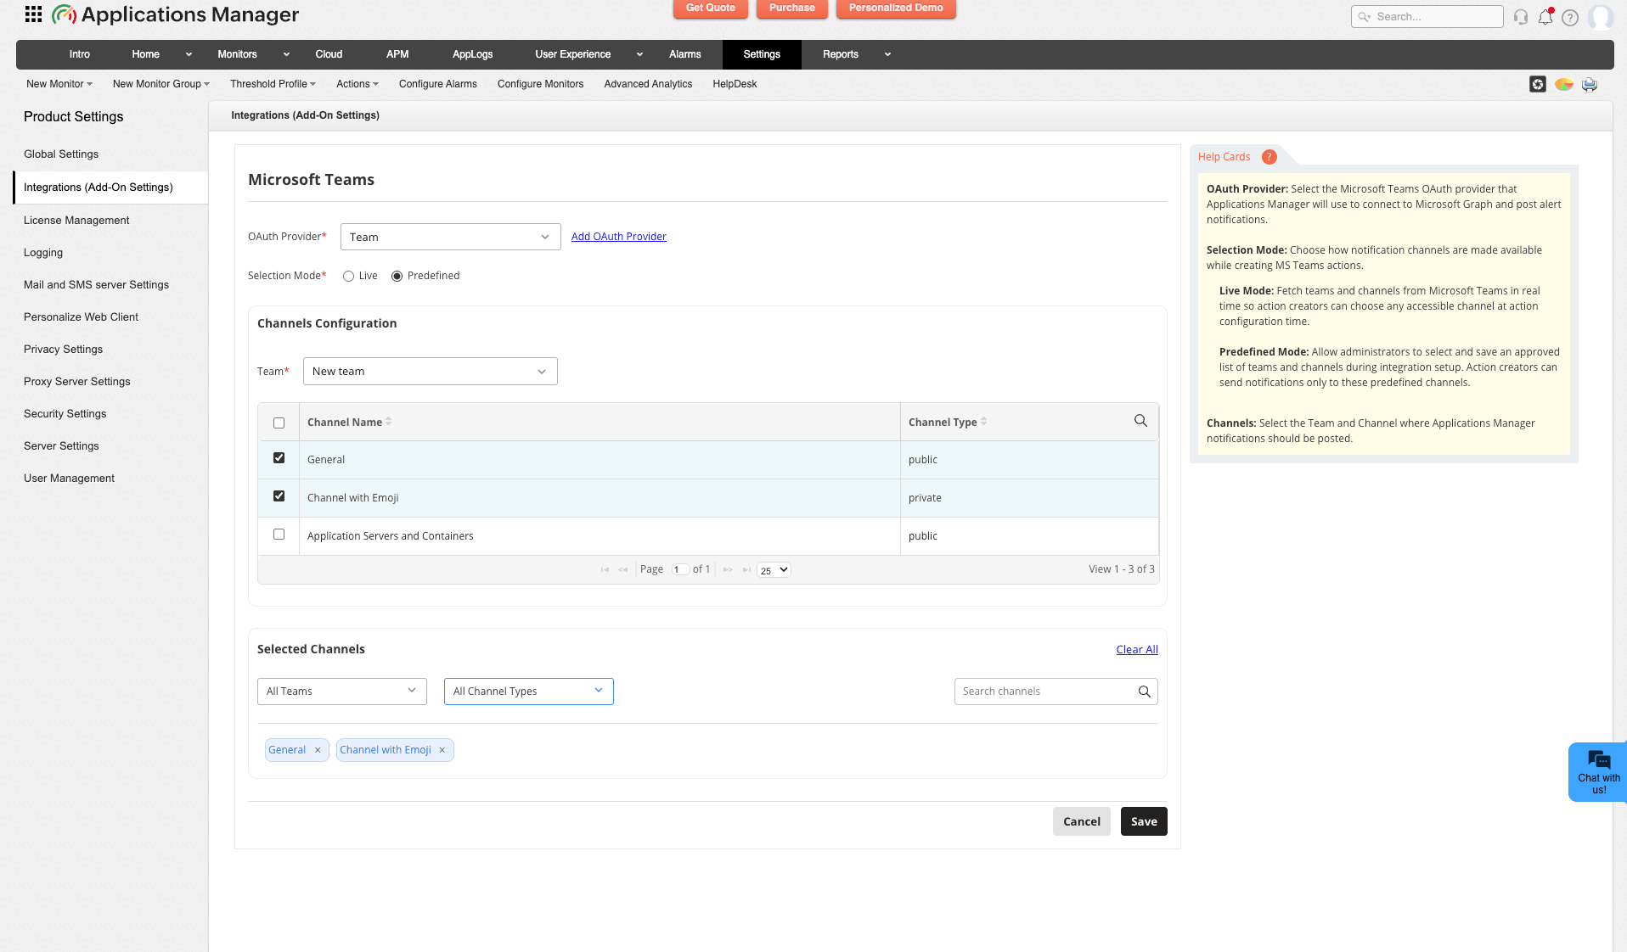Click the page number input box
The height and width of the screenshot is (952, 1627).
(x=679, y=570)
